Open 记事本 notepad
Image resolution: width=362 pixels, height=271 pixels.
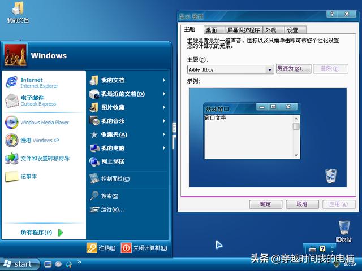tap(21, 177)
